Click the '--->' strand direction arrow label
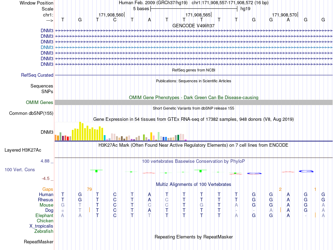The image size is (333, 250). [49, 20]
